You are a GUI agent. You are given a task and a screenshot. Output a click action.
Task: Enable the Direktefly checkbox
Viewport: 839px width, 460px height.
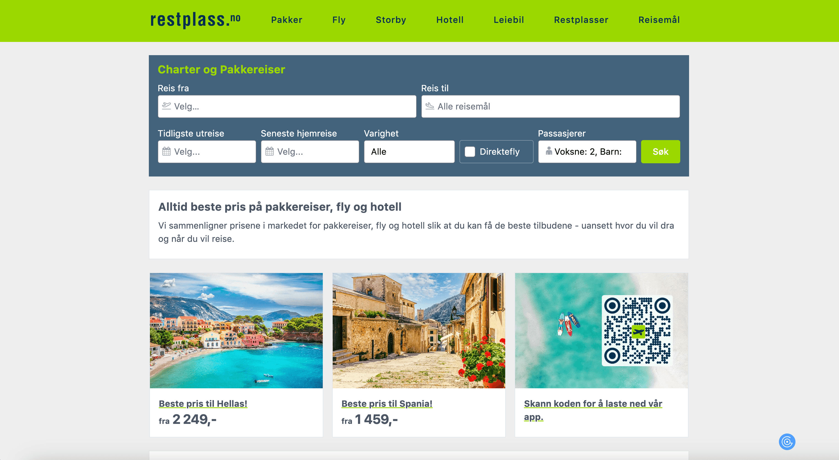[x=470, y=151]
